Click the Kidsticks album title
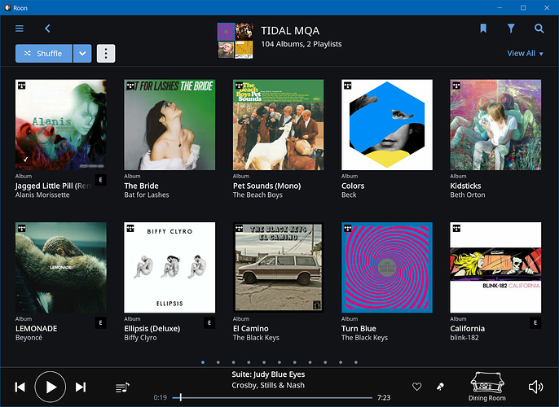Image resolution: width=559 pixels, height=407 pixels. 465,186
